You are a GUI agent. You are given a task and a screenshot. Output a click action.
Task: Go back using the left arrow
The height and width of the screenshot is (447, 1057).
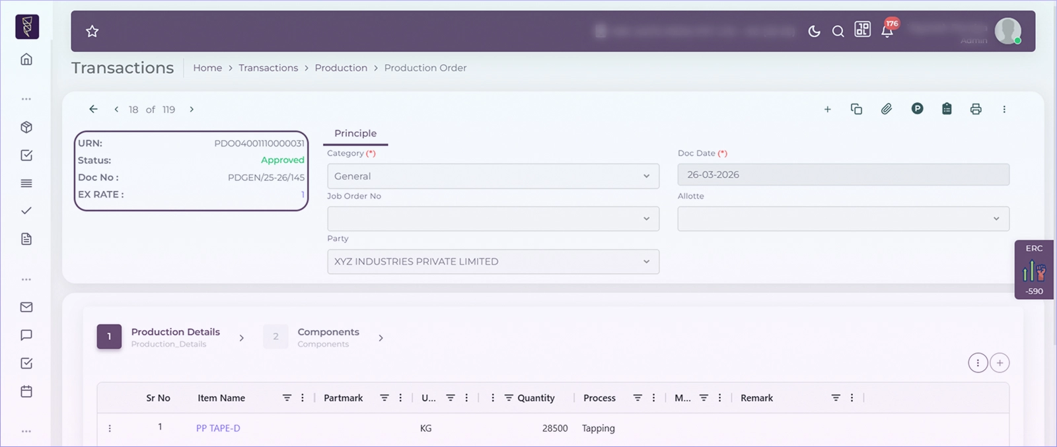click(93, 109)
